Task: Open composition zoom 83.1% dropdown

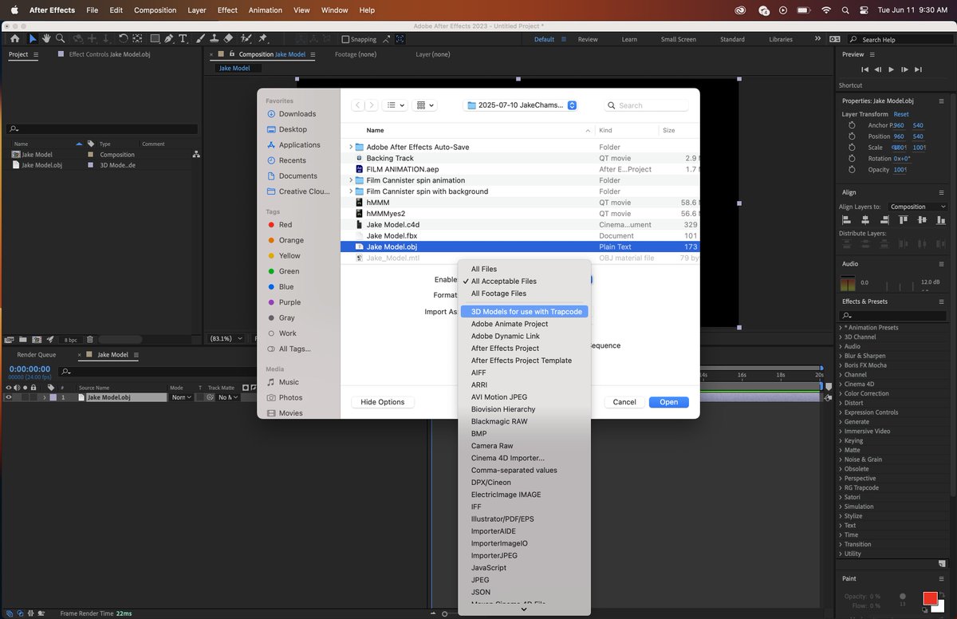Action: [x=226, y=339]
